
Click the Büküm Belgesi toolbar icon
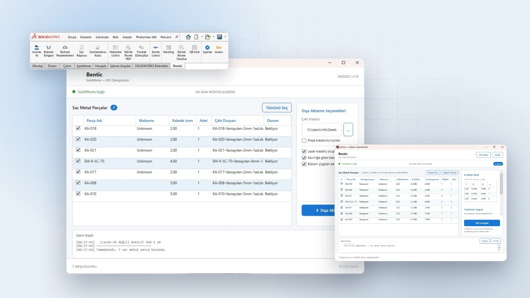pos(49,51)
